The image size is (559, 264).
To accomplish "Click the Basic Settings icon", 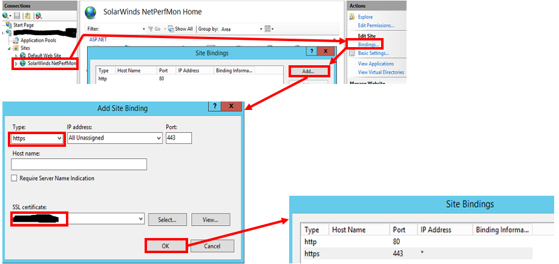I will point(352,53).
